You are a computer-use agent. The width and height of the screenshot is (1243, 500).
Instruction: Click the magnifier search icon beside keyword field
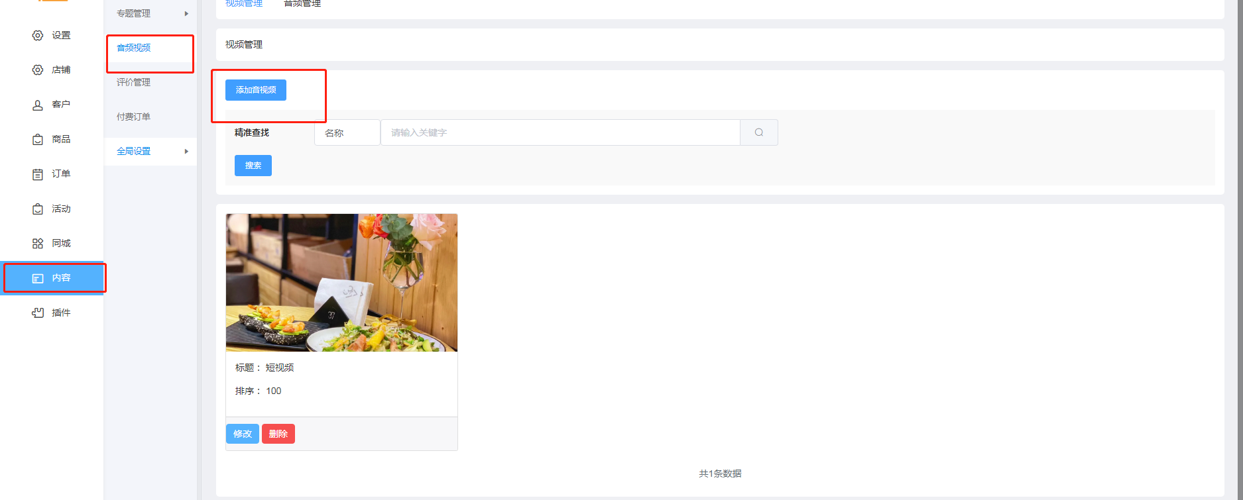[x=759, y=132]
